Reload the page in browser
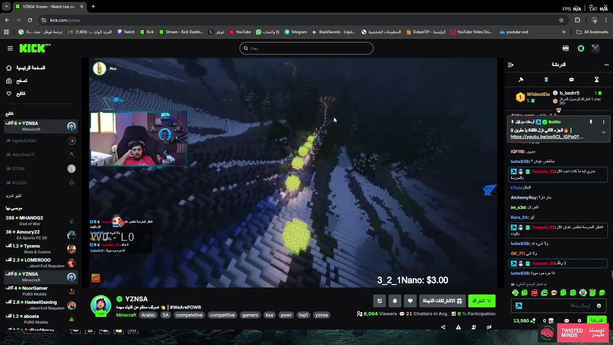Screen dimensions: 613x345 (30, 20)
